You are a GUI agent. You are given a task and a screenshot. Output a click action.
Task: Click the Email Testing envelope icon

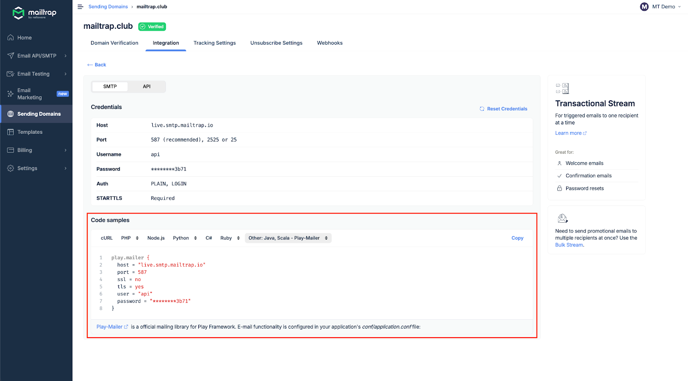pos(11,74)
